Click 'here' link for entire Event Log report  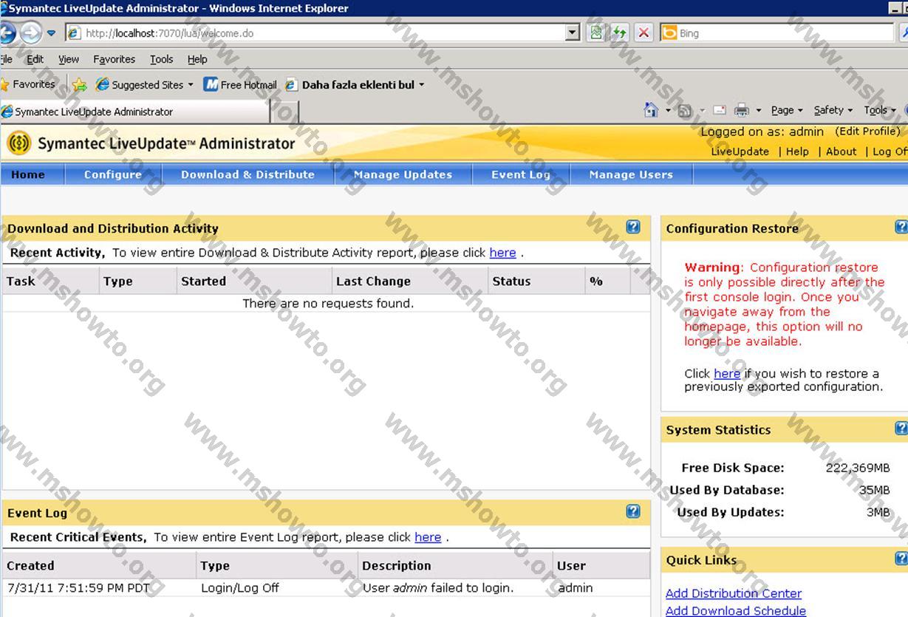[x=428, y=537]
